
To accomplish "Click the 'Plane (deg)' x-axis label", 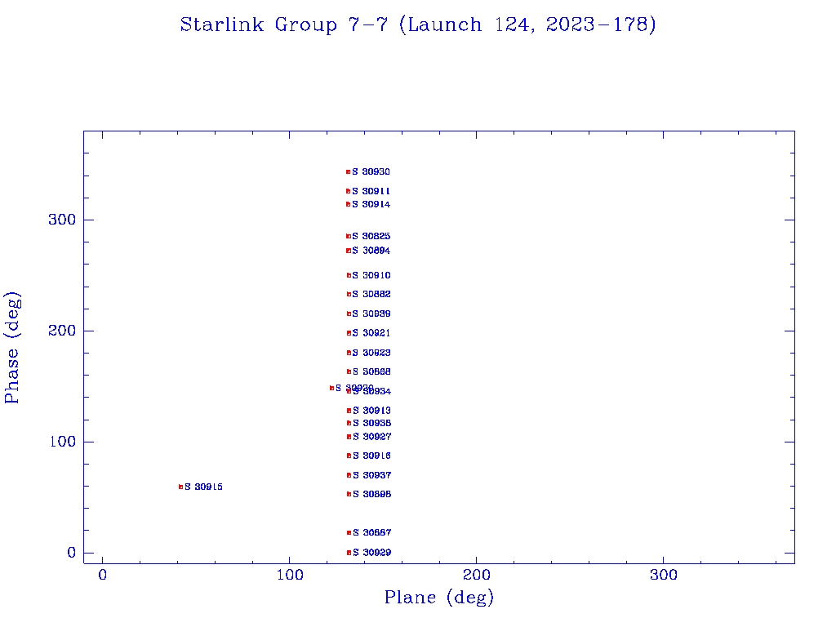I will point(438,597).
